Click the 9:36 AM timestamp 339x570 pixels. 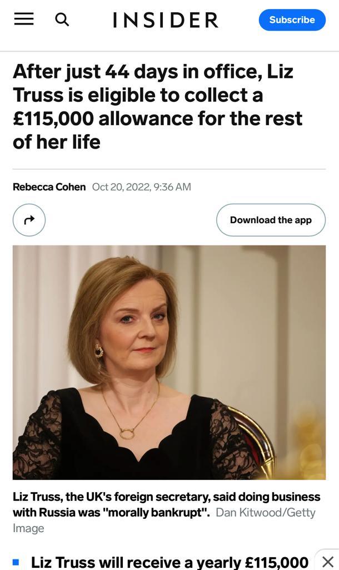coord(172,187)
